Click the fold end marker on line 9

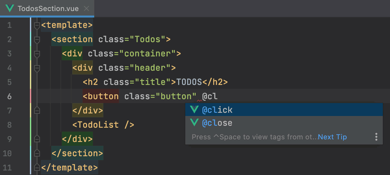click(37, 139)
